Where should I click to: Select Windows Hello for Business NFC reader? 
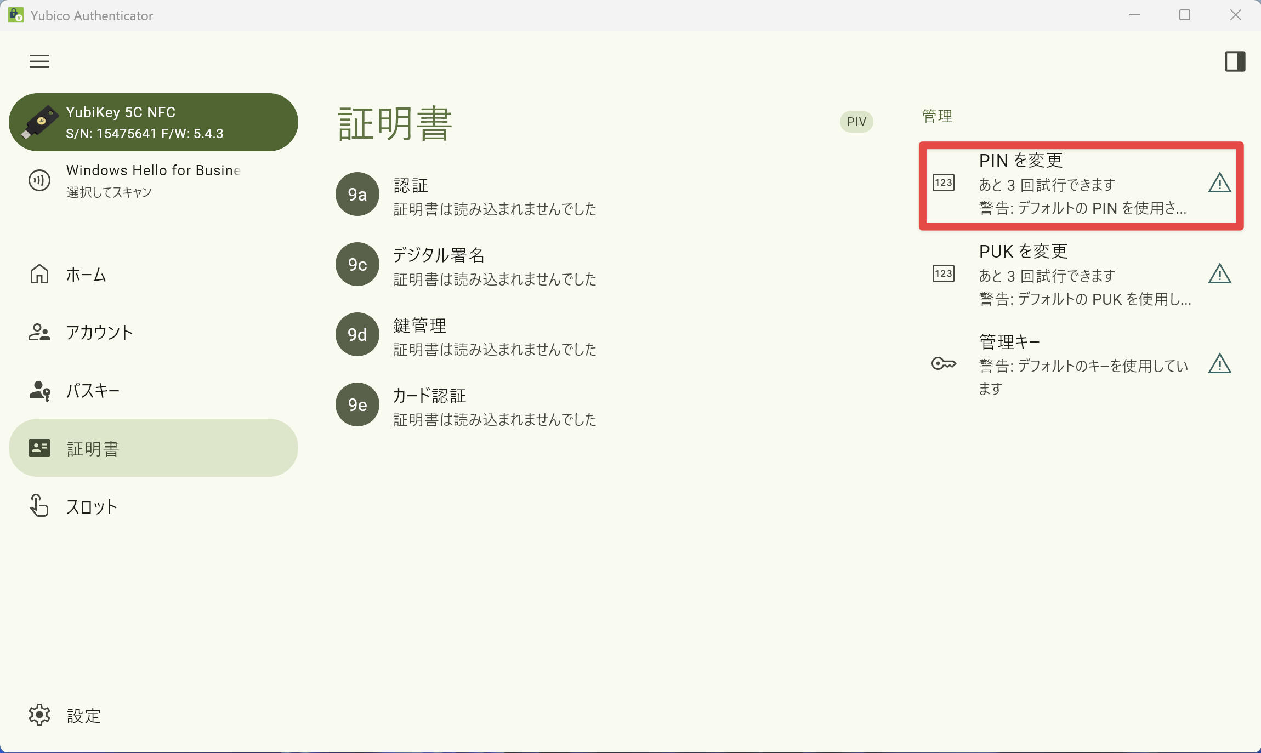pyautogui.click(x=154, y=180)
